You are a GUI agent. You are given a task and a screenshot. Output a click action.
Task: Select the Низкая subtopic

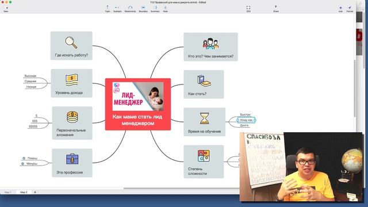point(31,87)
